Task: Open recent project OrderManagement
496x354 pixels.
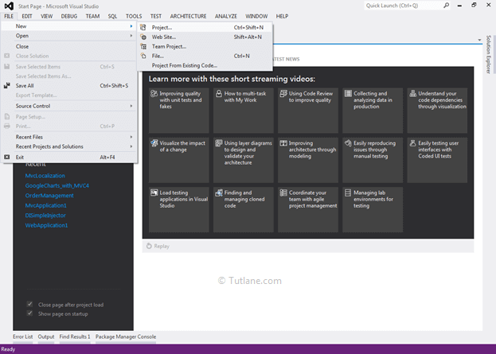Action: coord(49,196)
